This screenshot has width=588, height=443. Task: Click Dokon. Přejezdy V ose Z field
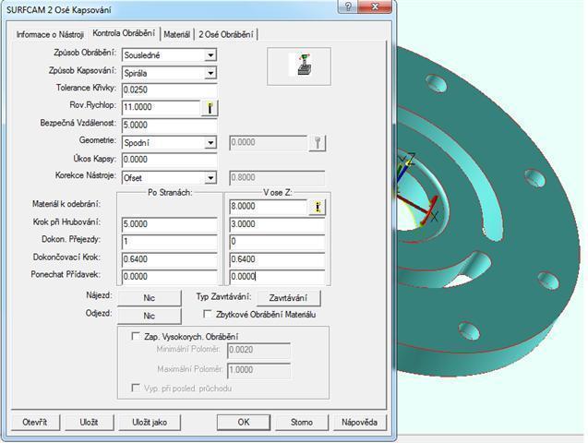277,242
